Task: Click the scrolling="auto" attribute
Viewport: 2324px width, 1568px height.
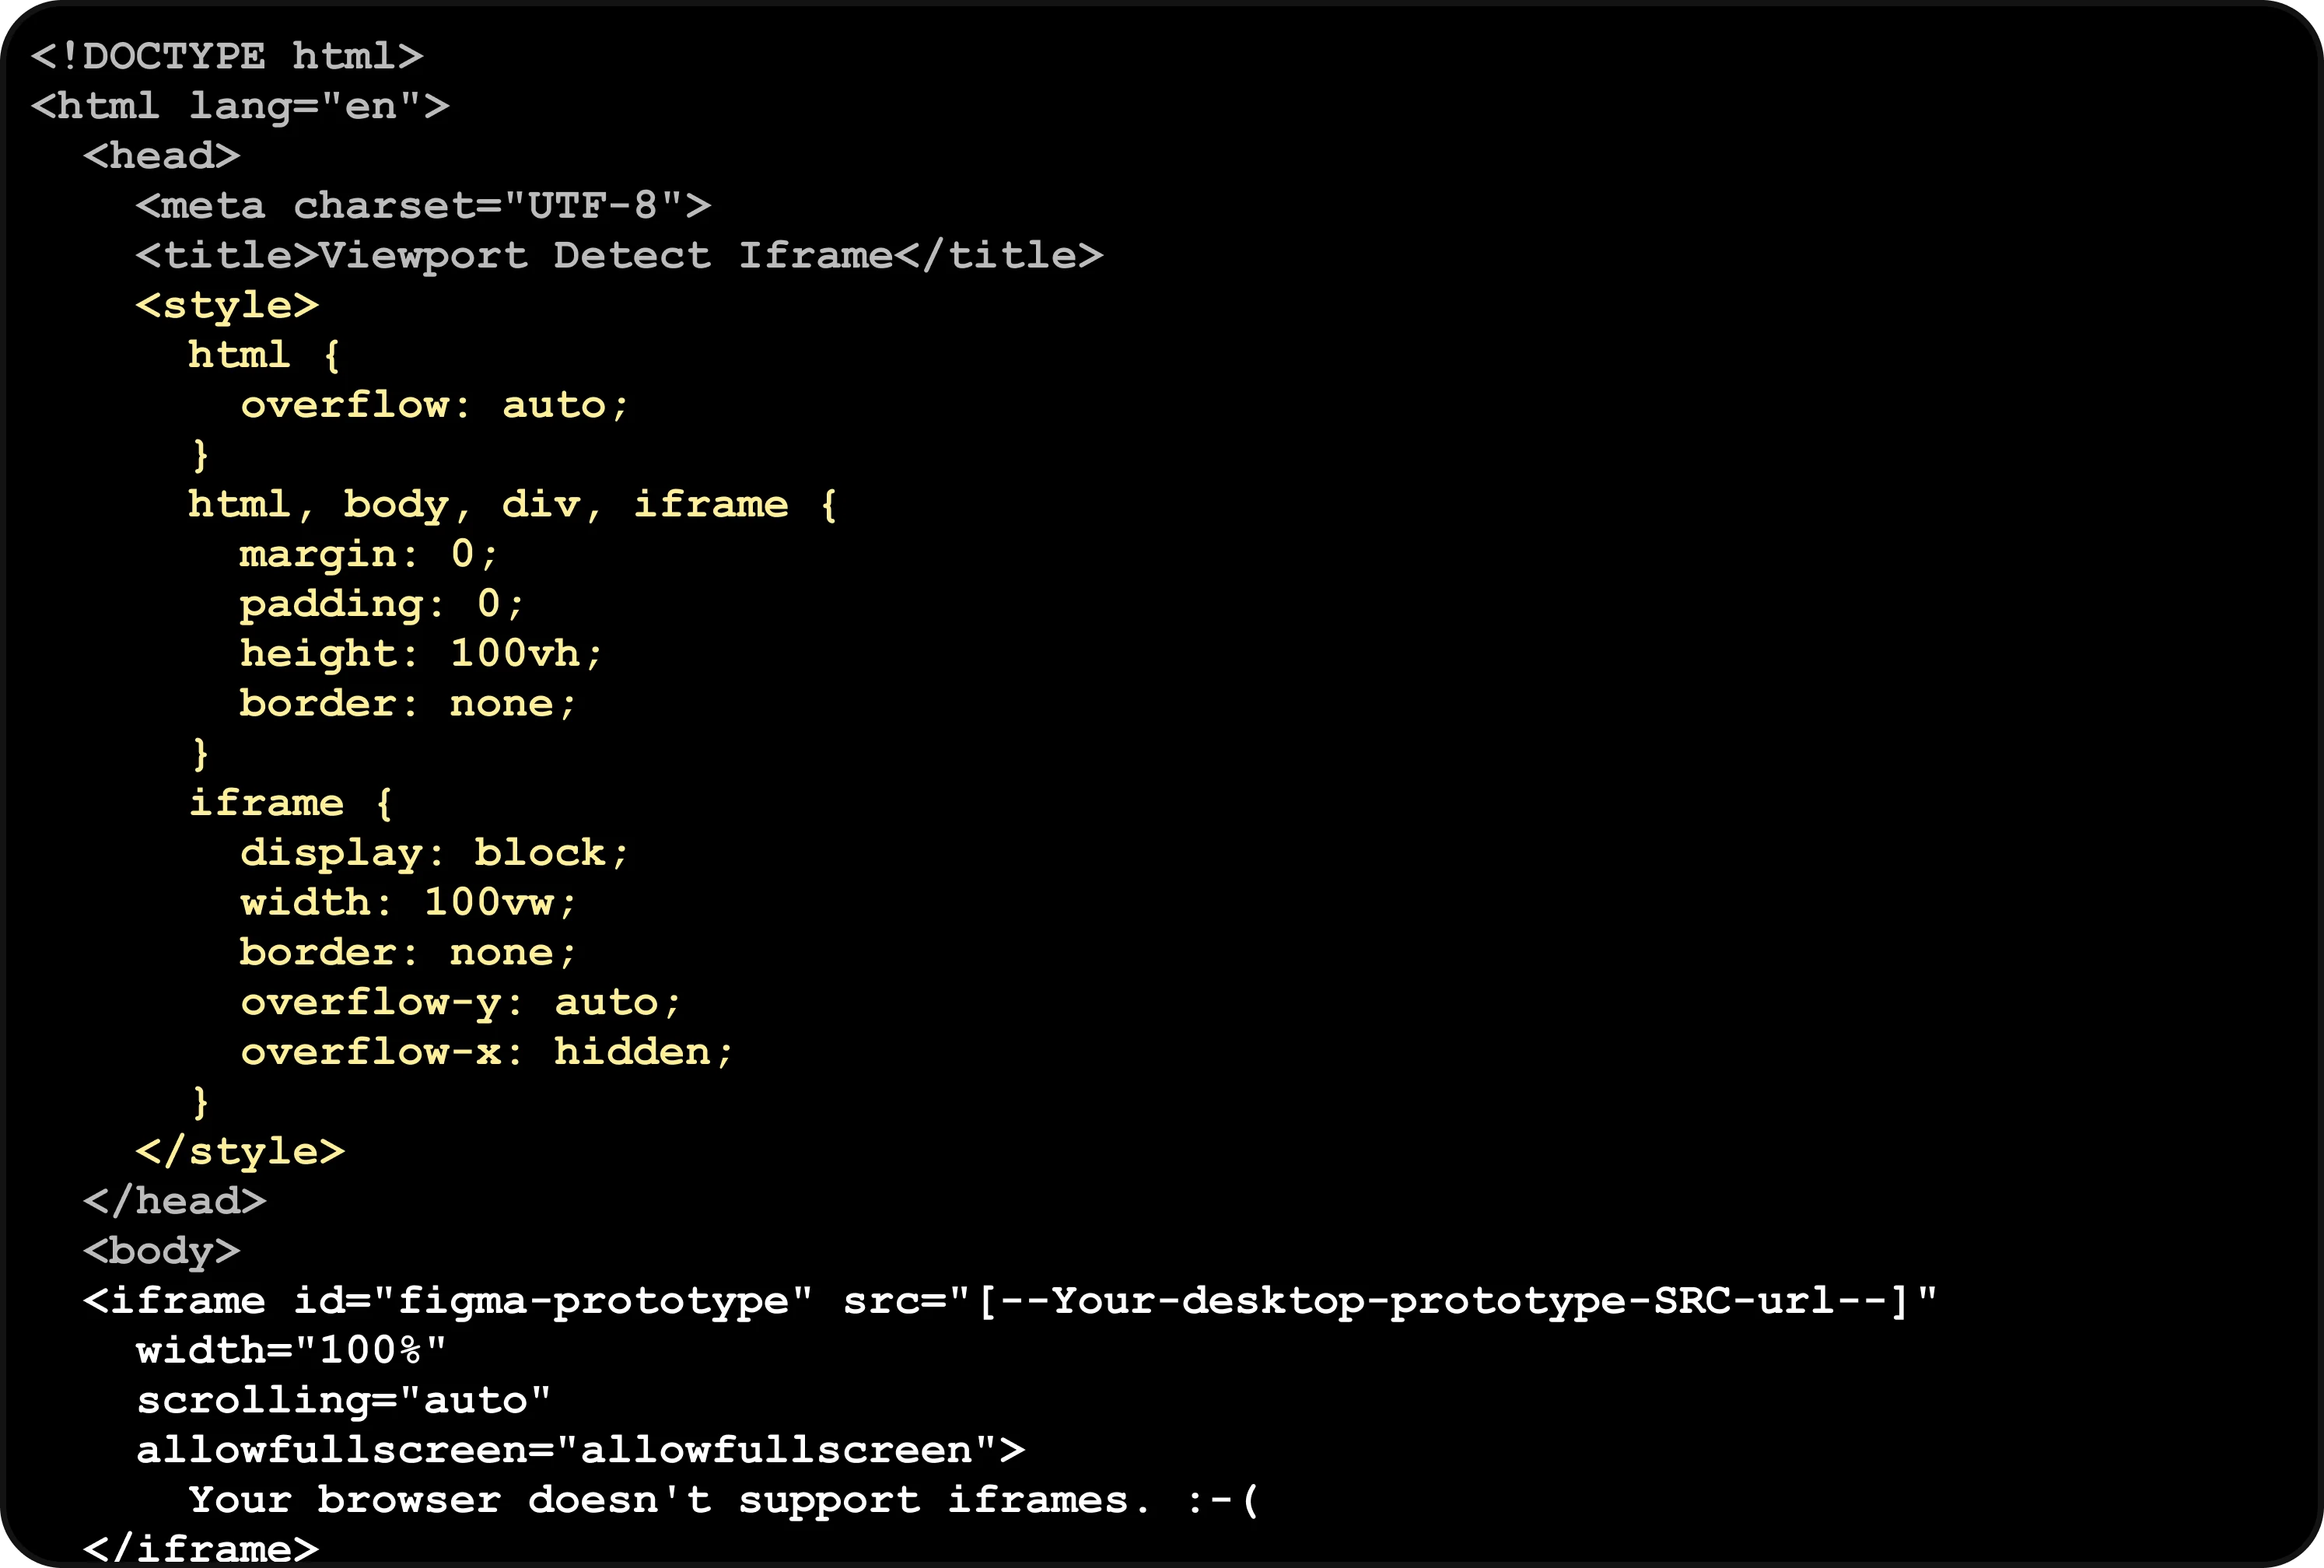Action: coord(343,1401)
